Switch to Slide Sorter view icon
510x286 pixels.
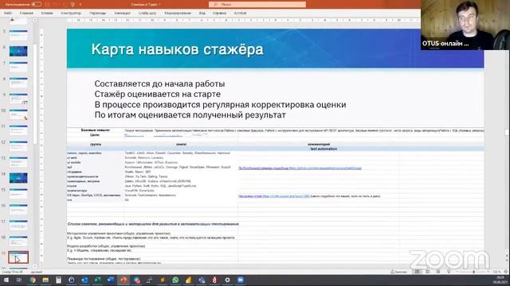428,272
